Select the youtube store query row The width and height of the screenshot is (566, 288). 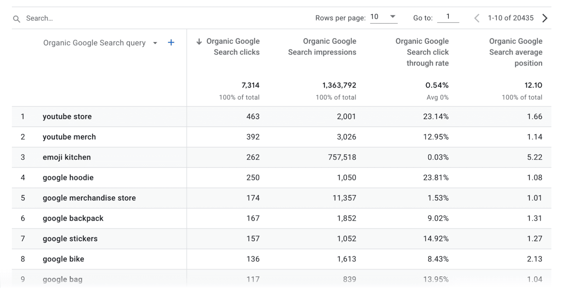[x=67, y=117]
